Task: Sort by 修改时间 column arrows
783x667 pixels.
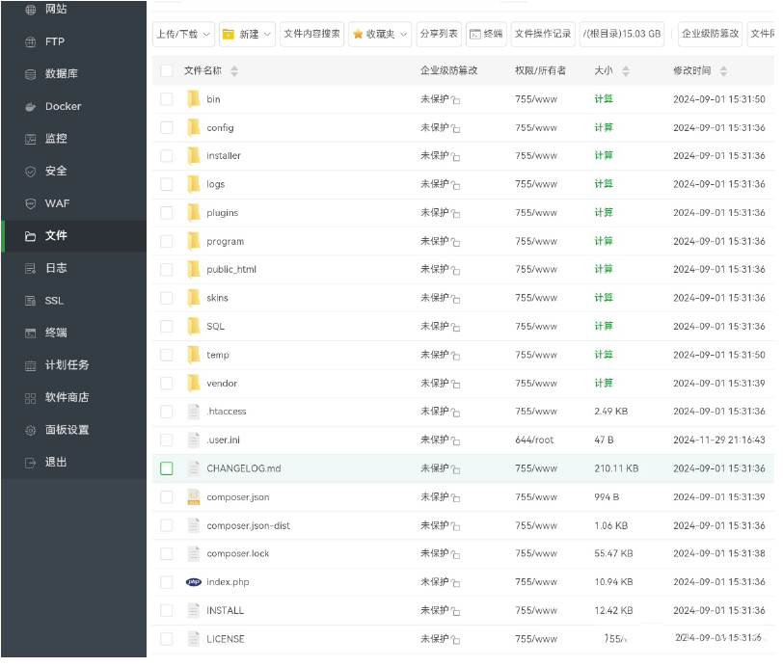Action: [723, 71]
